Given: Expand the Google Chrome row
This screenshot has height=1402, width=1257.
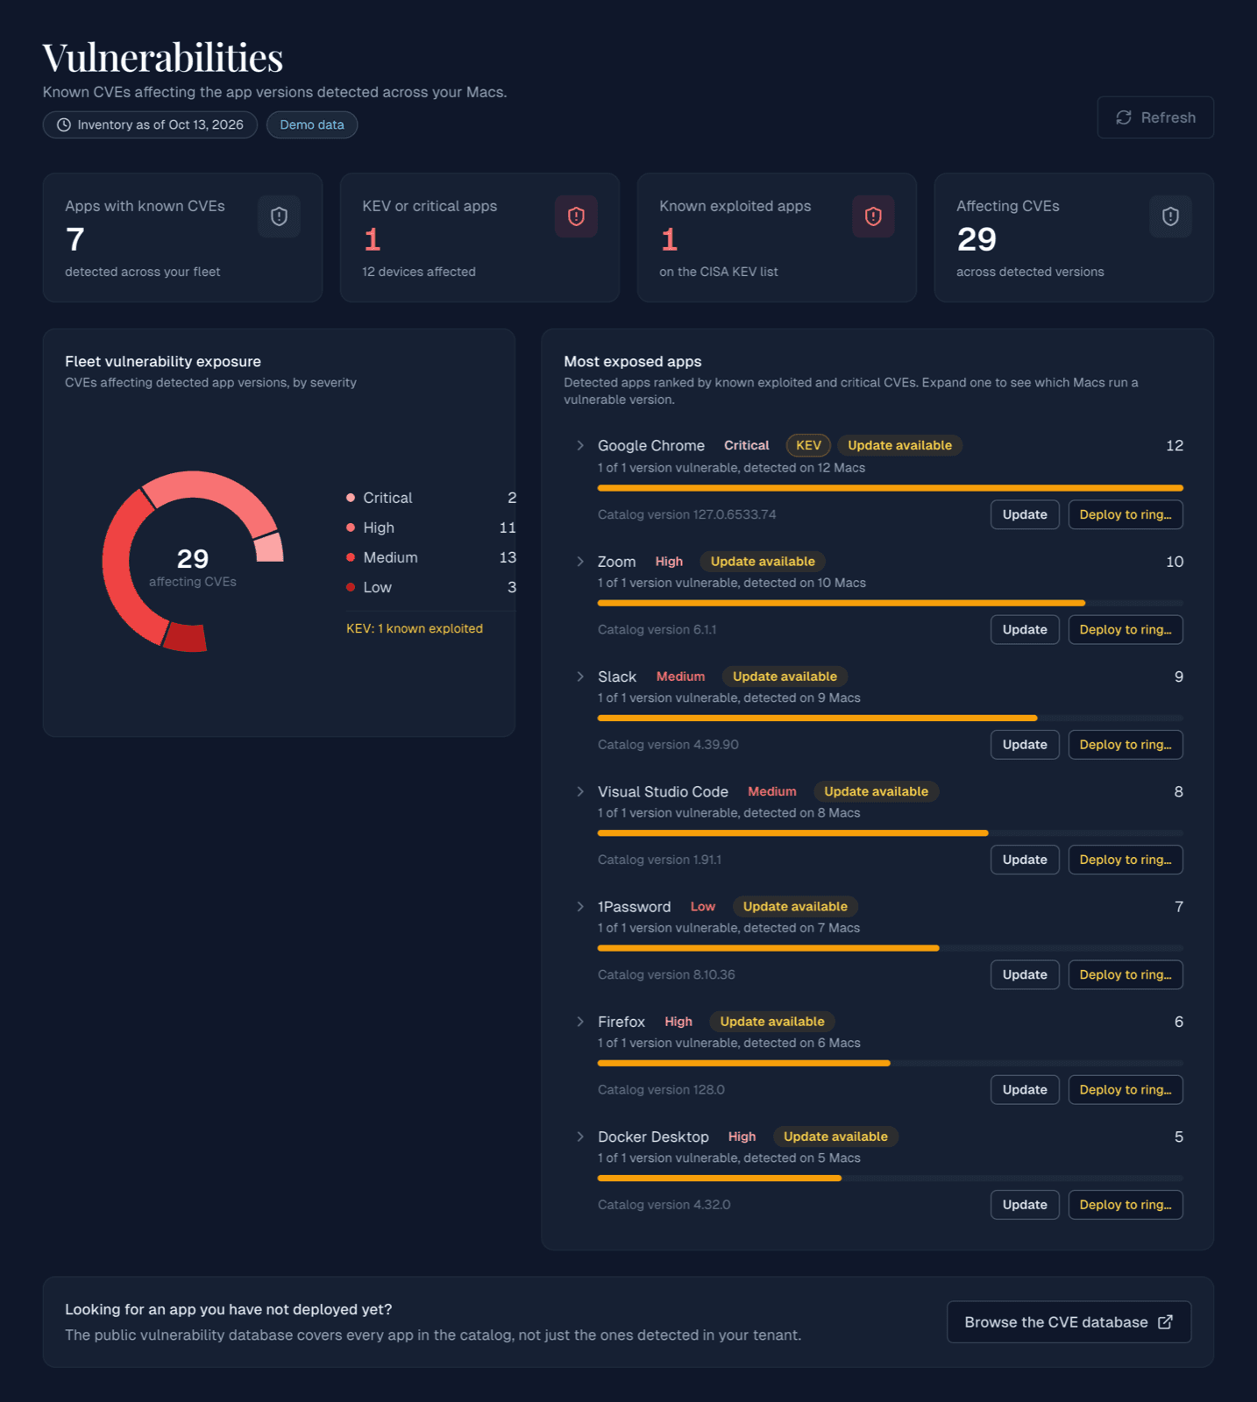Looking at the screenshot, I should point(580,445).
